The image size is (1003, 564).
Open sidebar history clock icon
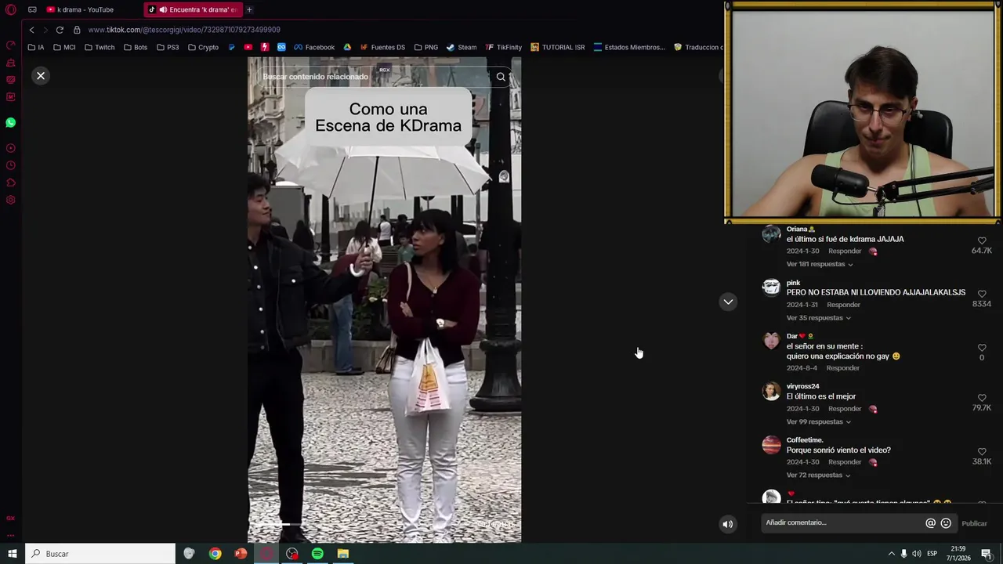[x=11, y=165]
